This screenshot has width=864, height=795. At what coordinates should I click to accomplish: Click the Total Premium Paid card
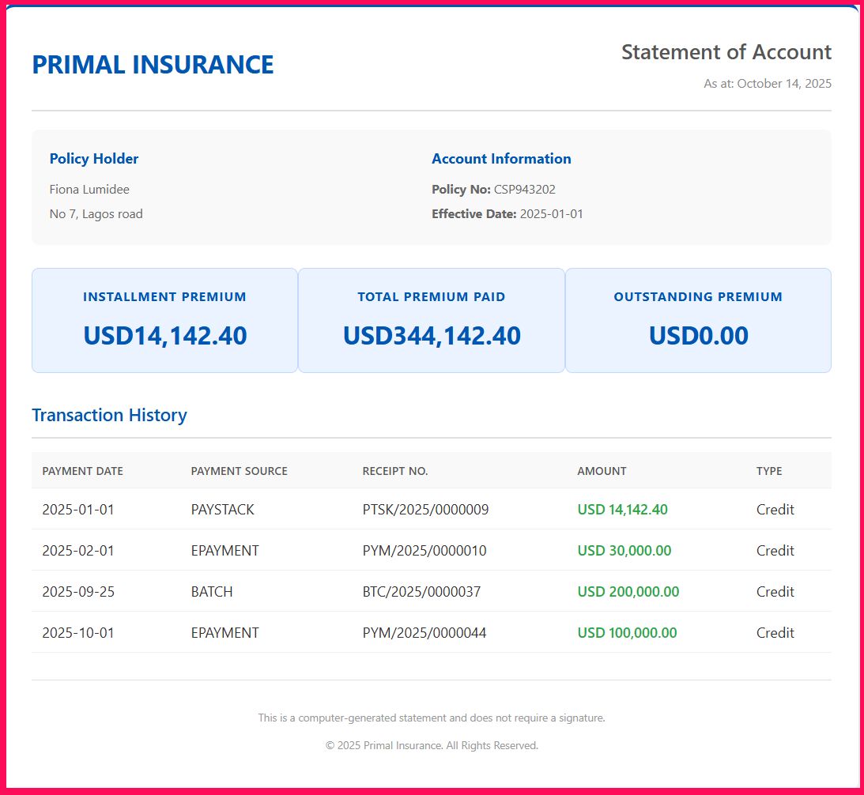click(432, 320)
